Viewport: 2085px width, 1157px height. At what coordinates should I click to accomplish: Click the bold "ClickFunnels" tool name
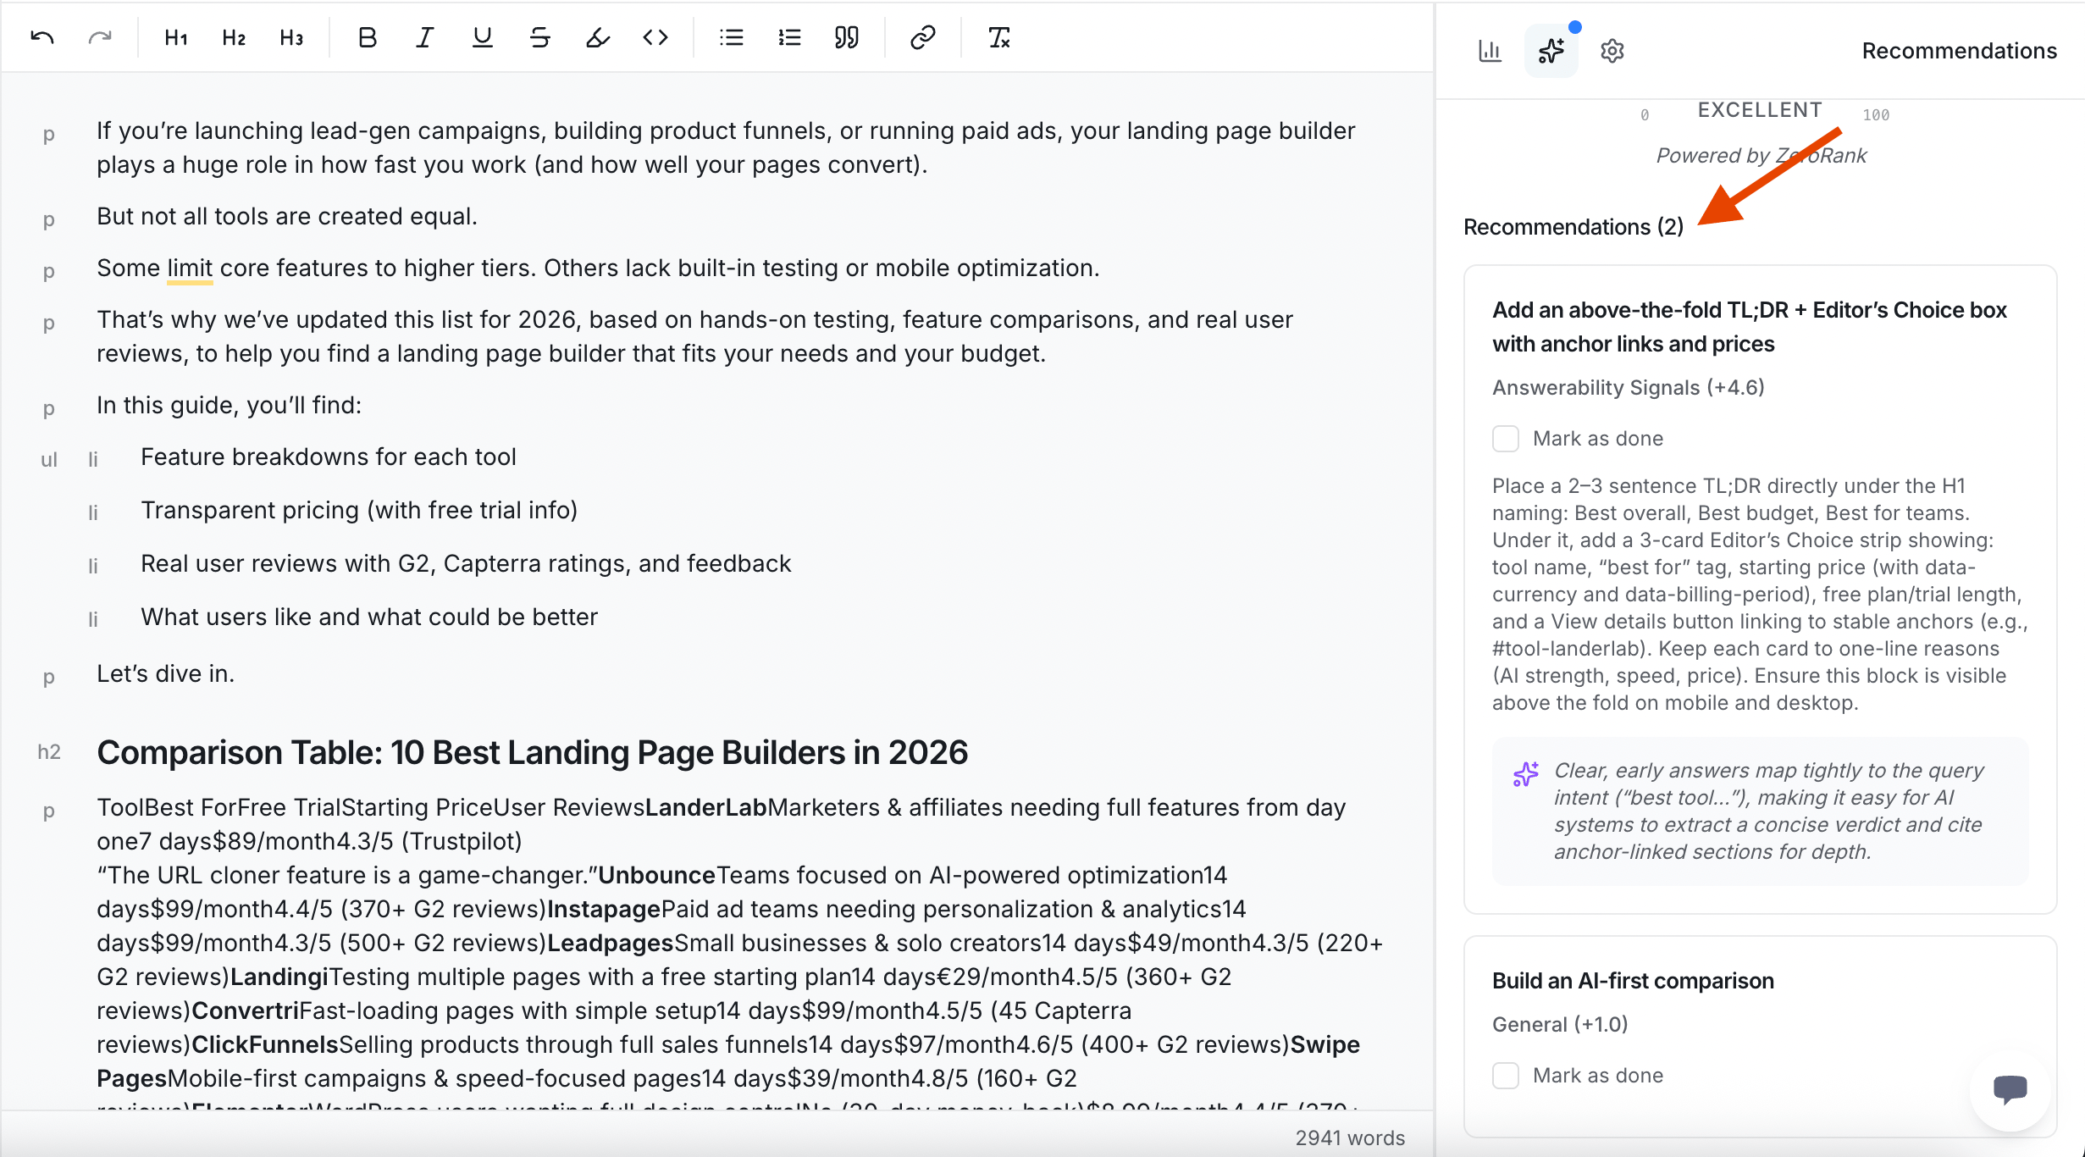[x=265, y=1045]
